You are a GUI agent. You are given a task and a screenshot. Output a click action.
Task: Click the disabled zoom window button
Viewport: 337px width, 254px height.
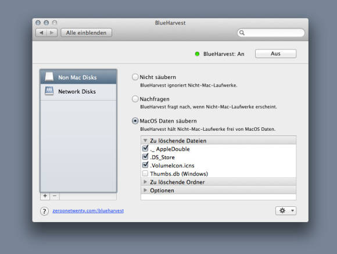[x=55, y=23]
